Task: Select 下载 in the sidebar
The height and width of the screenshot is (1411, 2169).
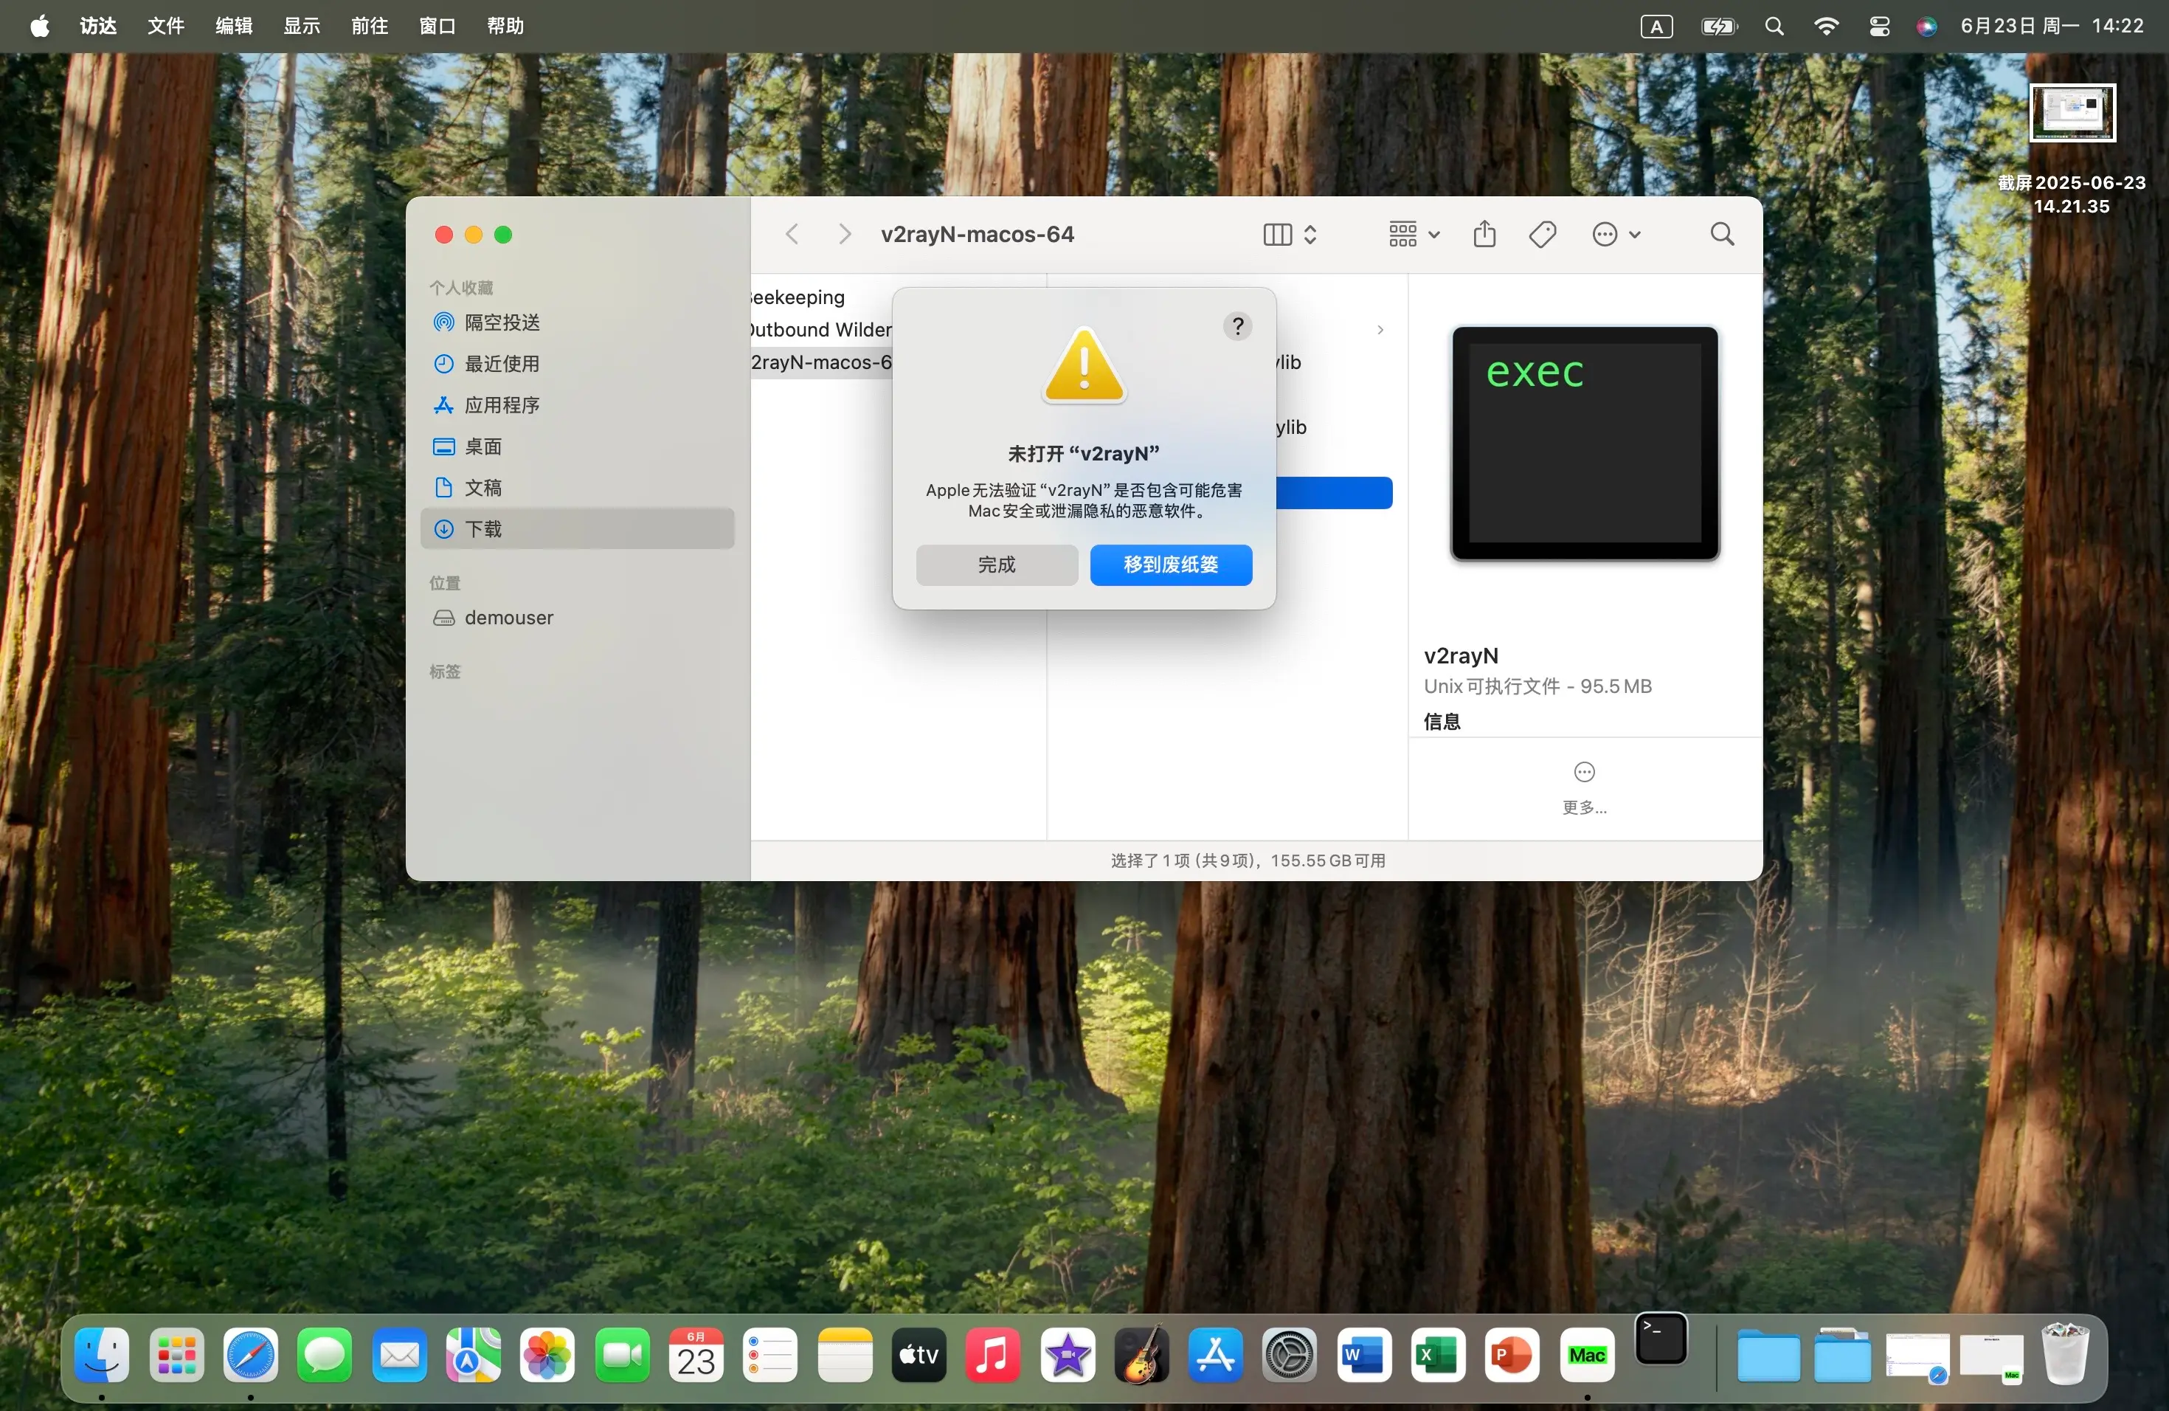Action: point(578,528)
